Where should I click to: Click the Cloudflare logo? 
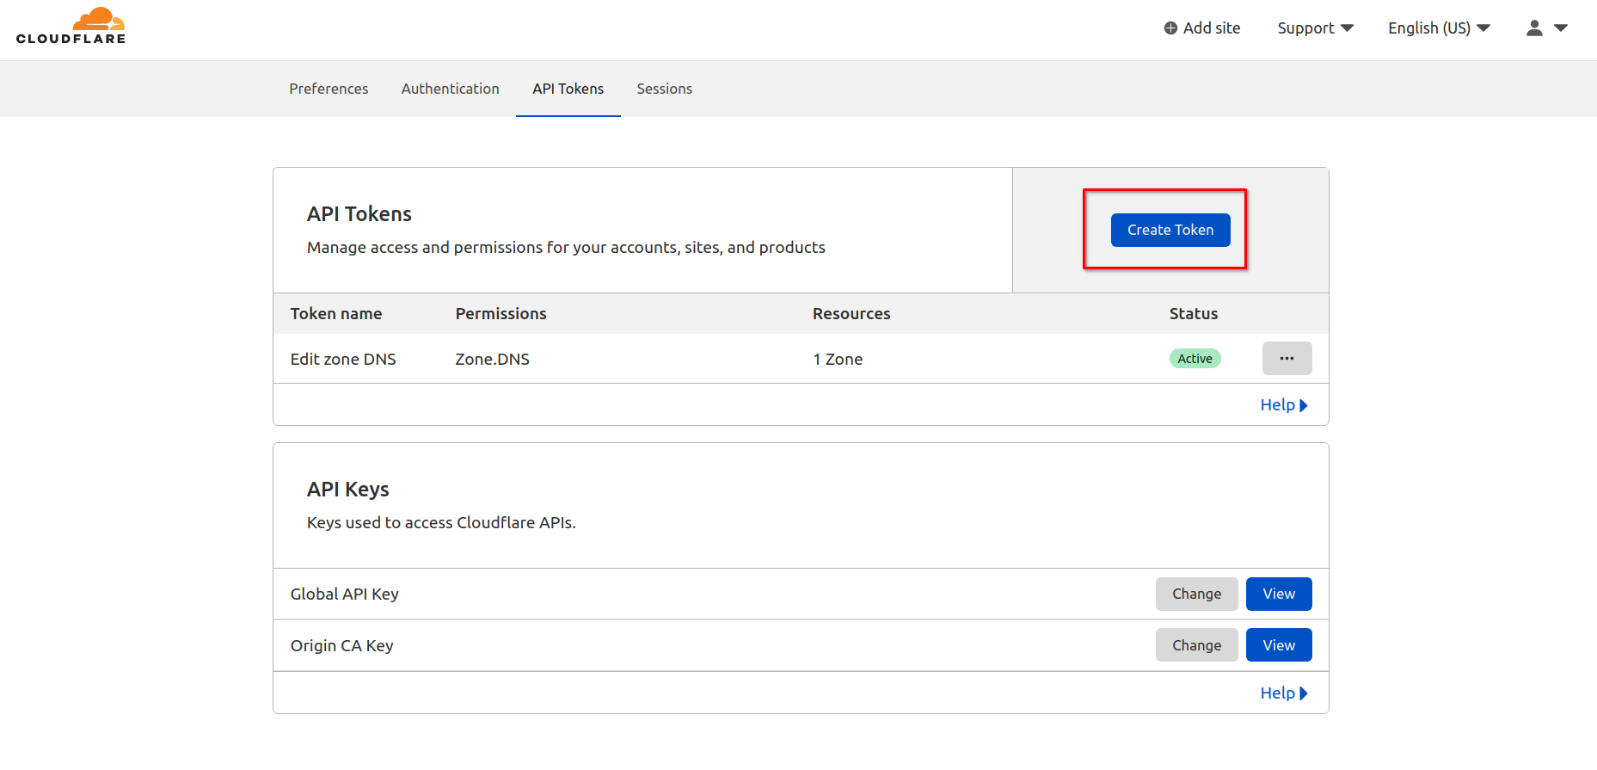tap(71, 26)
